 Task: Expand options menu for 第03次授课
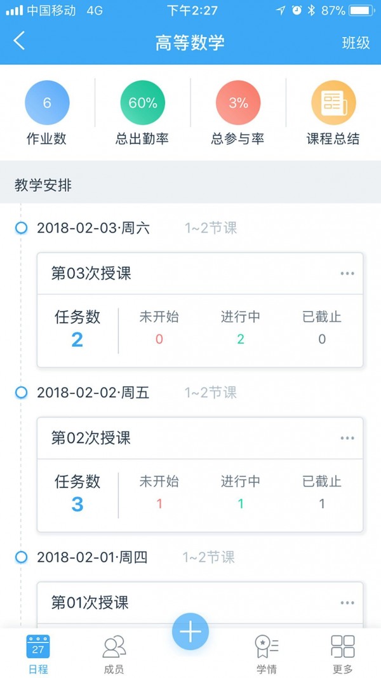pos(347,273)
